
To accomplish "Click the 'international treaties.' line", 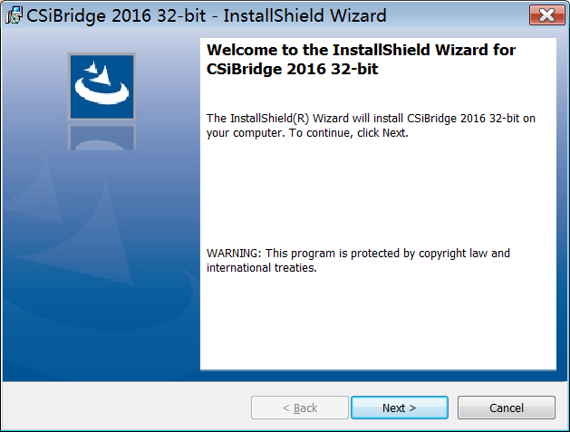I will click(262, 268).
